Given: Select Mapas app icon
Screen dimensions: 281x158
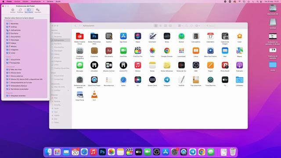Looking at the screenshot, I should 239,51.
